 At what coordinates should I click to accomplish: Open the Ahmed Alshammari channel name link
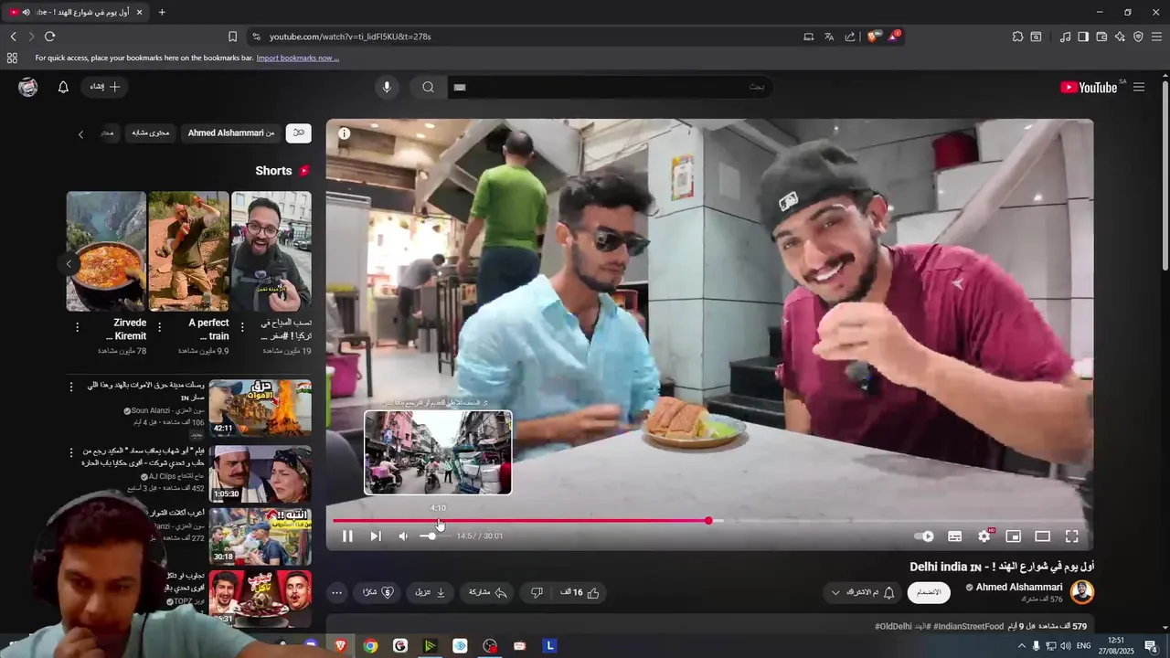pyautogui.click(x=1019, y=588)
